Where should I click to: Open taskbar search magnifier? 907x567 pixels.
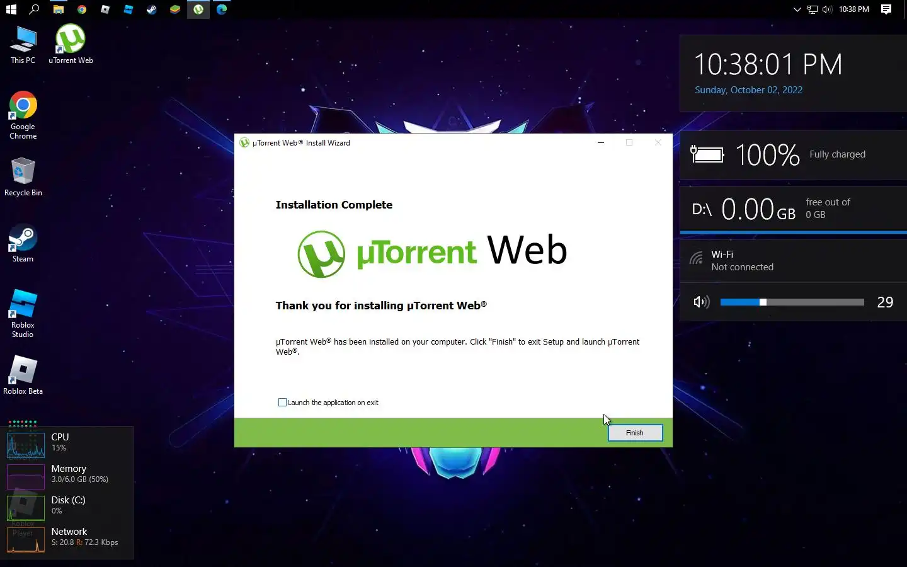point(35,9)
